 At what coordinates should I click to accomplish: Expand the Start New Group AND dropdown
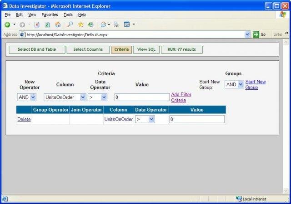click(x=234, y=84)
